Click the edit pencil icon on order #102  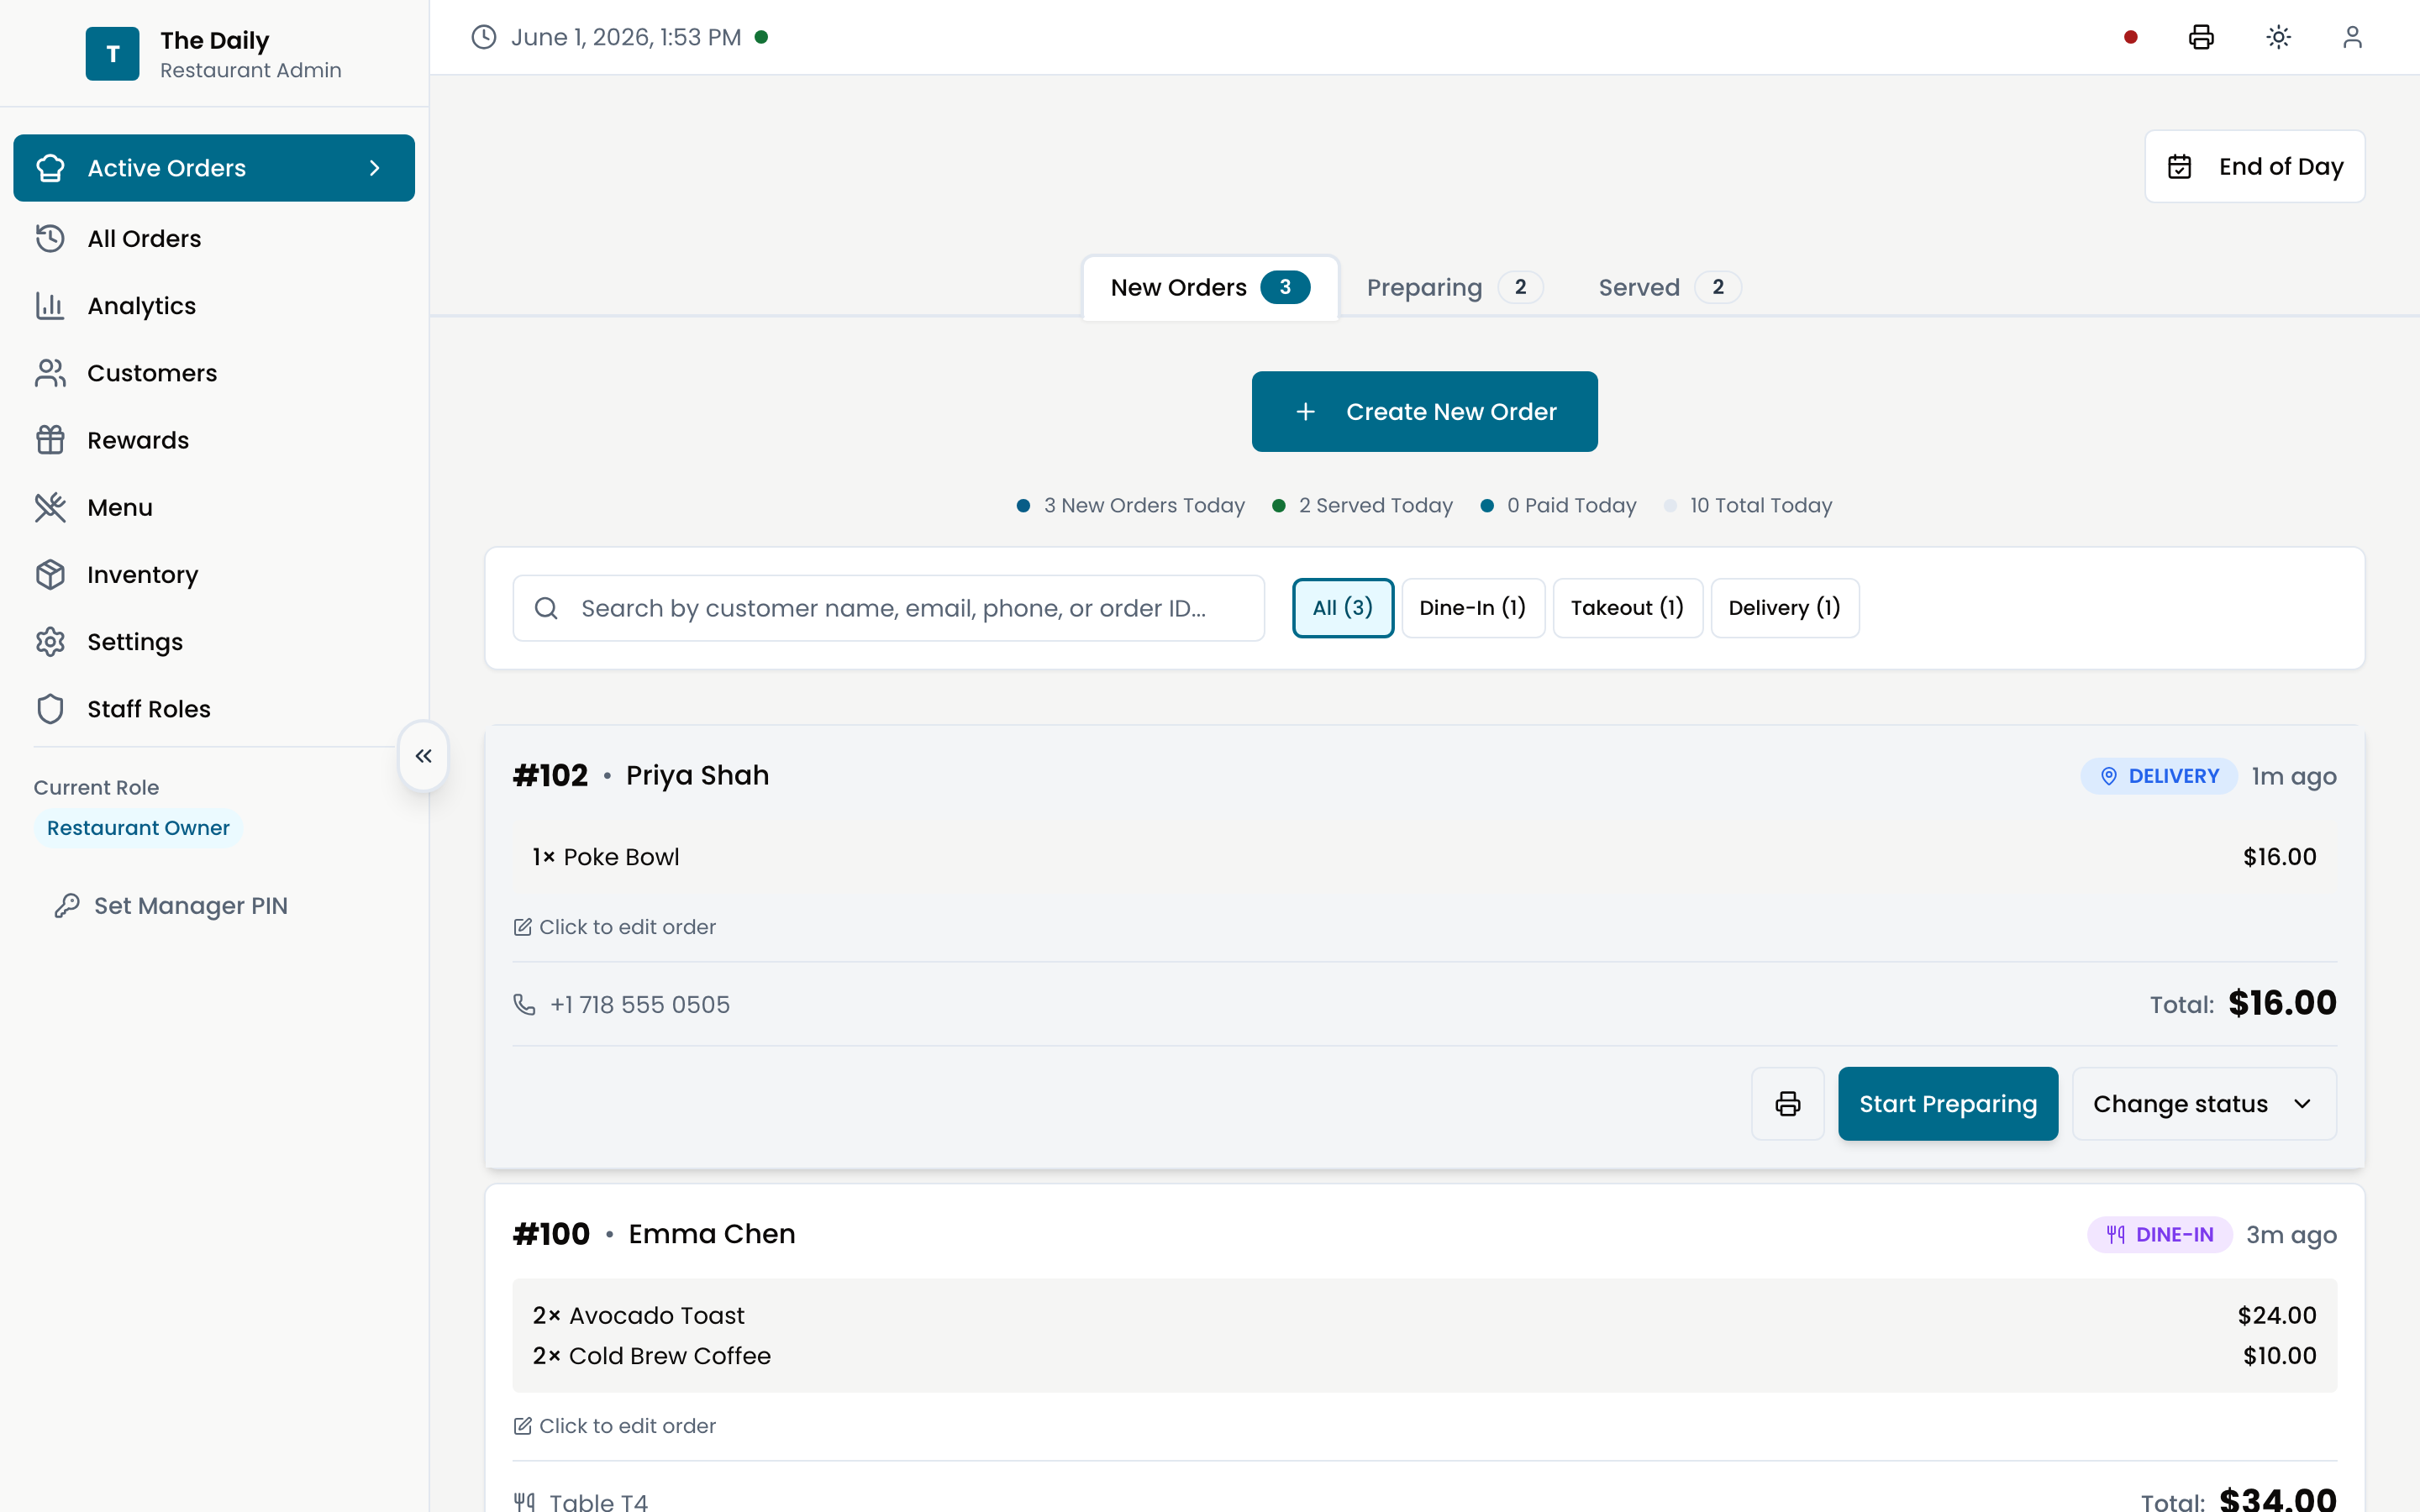(x=523, y=927)
